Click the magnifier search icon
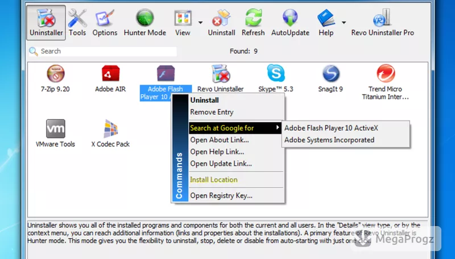455x259 pixels. point(34,51)
